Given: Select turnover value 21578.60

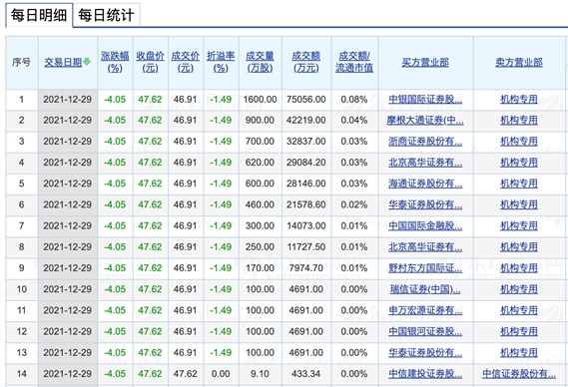Looking at the screenshot, I should click(x=306, y=204).
